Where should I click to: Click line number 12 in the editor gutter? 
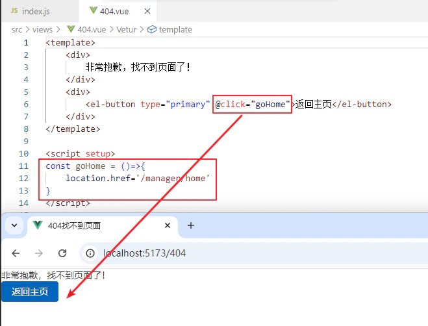(x=23, y=179)
